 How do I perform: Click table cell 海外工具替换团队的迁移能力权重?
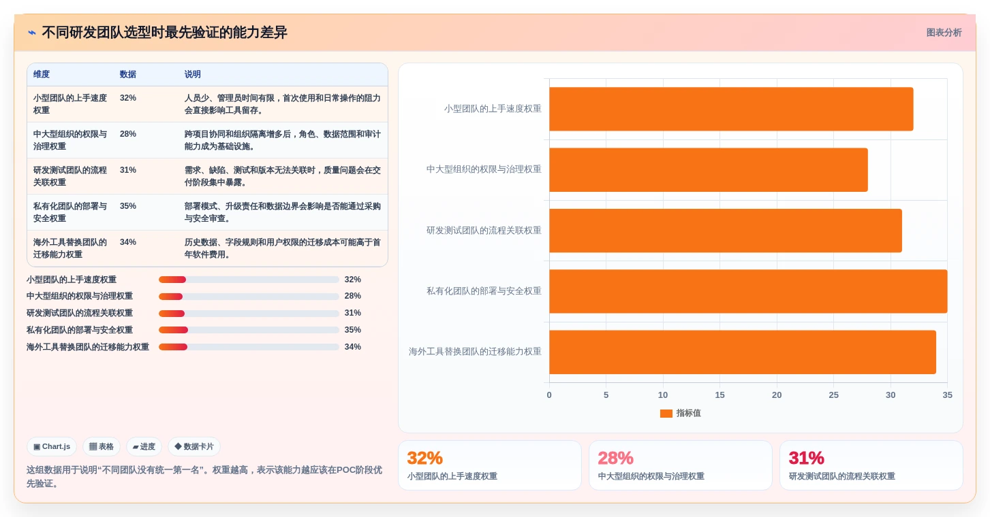(70, 248)
